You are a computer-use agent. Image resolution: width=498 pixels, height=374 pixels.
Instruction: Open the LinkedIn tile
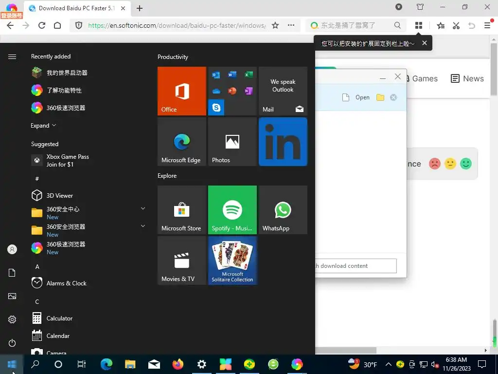(x=283, y=142)
